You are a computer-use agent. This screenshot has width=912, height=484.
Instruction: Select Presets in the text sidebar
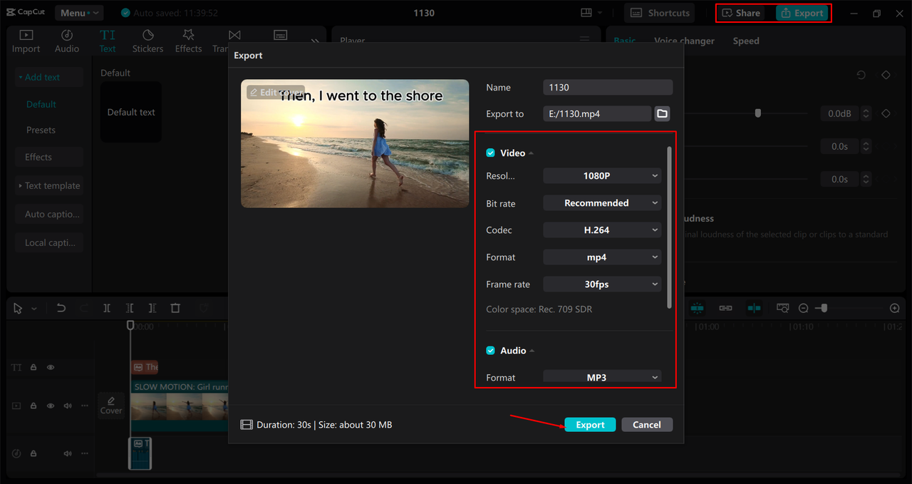click(x=41, y=130)
